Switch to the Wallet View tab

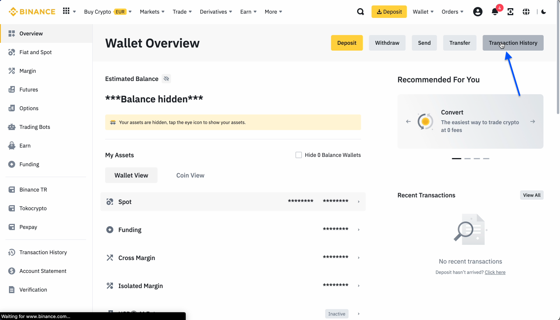[x=131, y=175]
